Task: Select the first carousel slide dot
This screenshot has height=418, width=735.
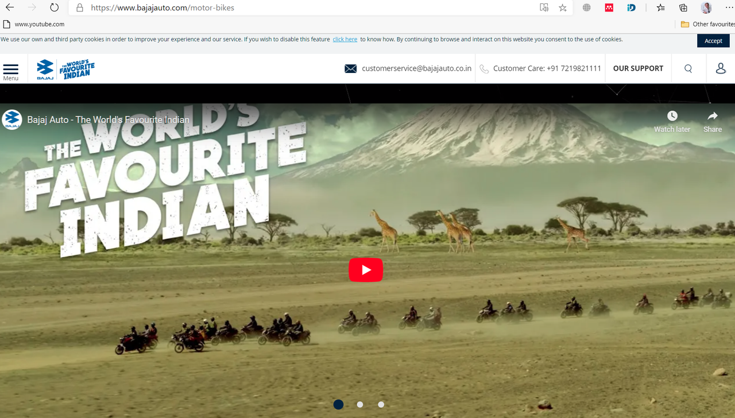Action: click(x=339, y=404)
